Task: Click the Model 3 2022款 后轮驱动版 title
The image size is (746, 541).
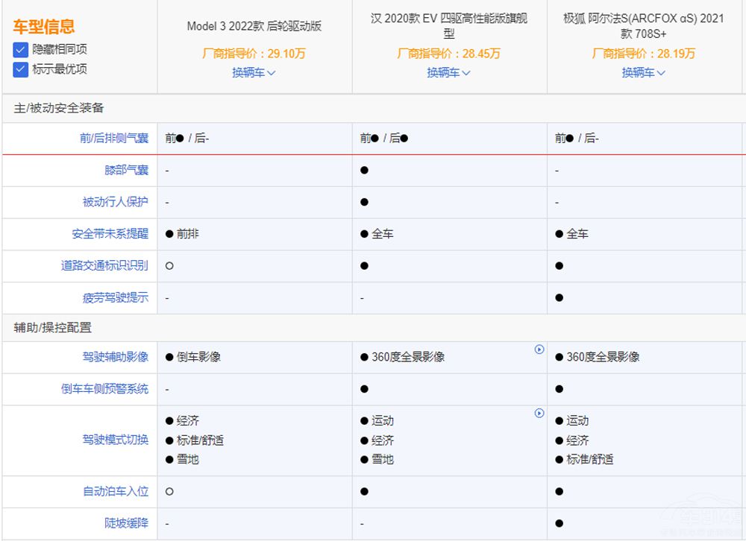Action: pos(254,26)
